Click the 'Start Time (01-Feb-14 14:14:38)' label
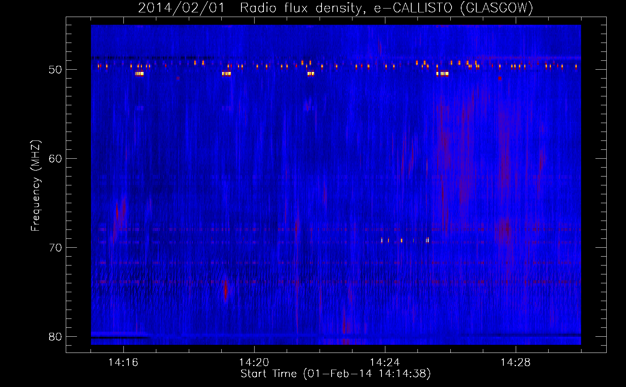 [335, 374]
